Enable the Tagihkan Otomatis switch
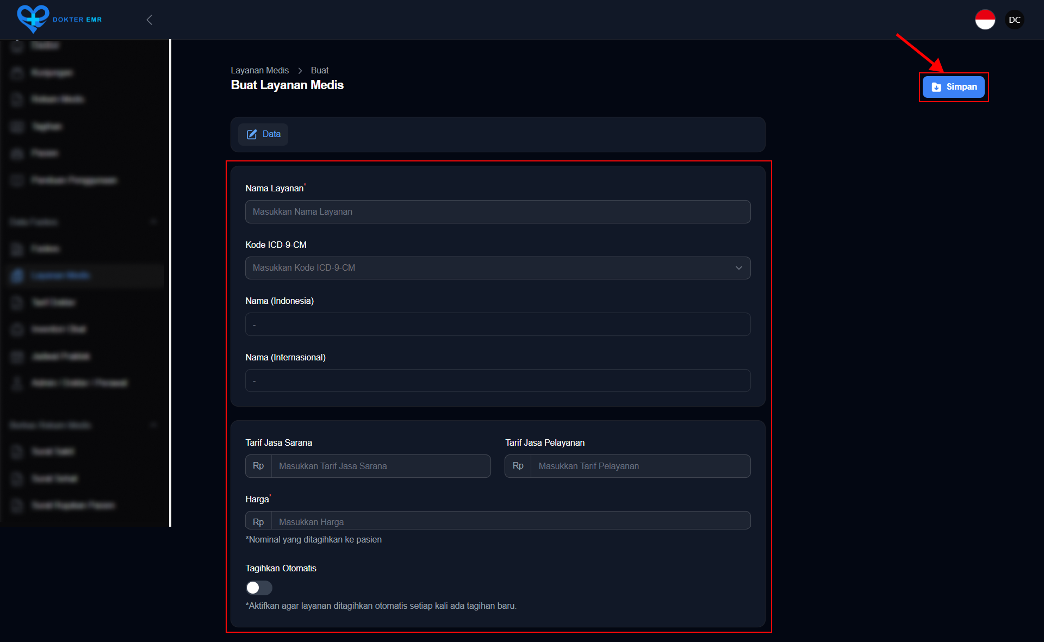 point(259,588)
